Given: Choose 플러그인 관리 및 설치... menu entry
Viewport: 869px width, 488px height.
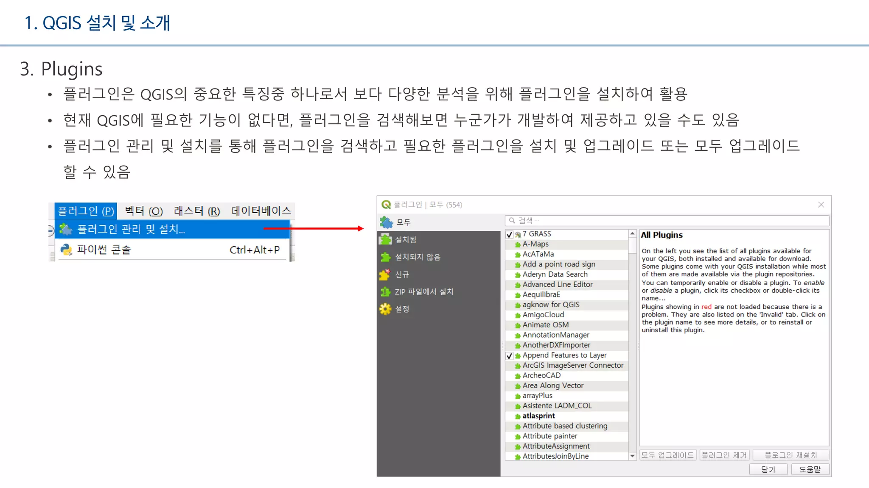Looking at the screenshot, I should click(172, 229).
